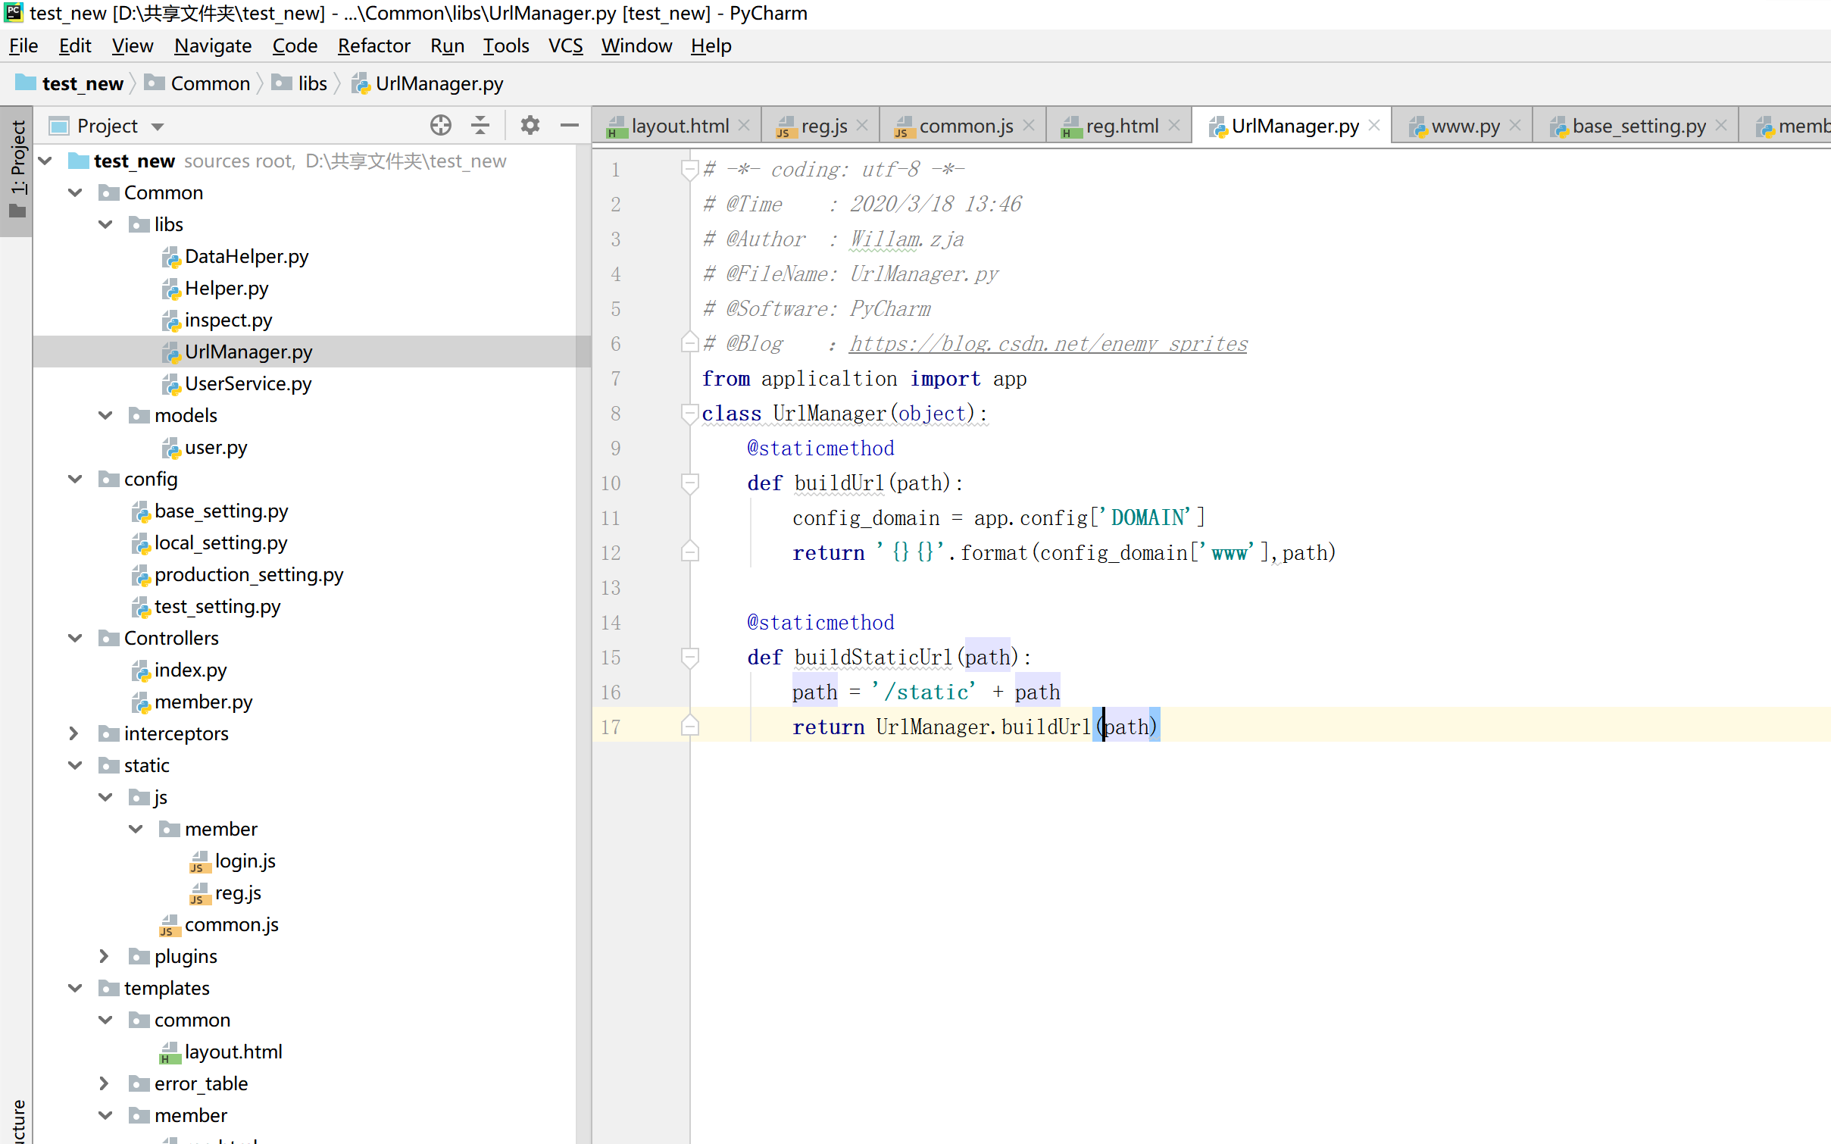The image size is (1831, 1144).
Task: Toggle fold marker beside def buildUrl
Action: 689,483
